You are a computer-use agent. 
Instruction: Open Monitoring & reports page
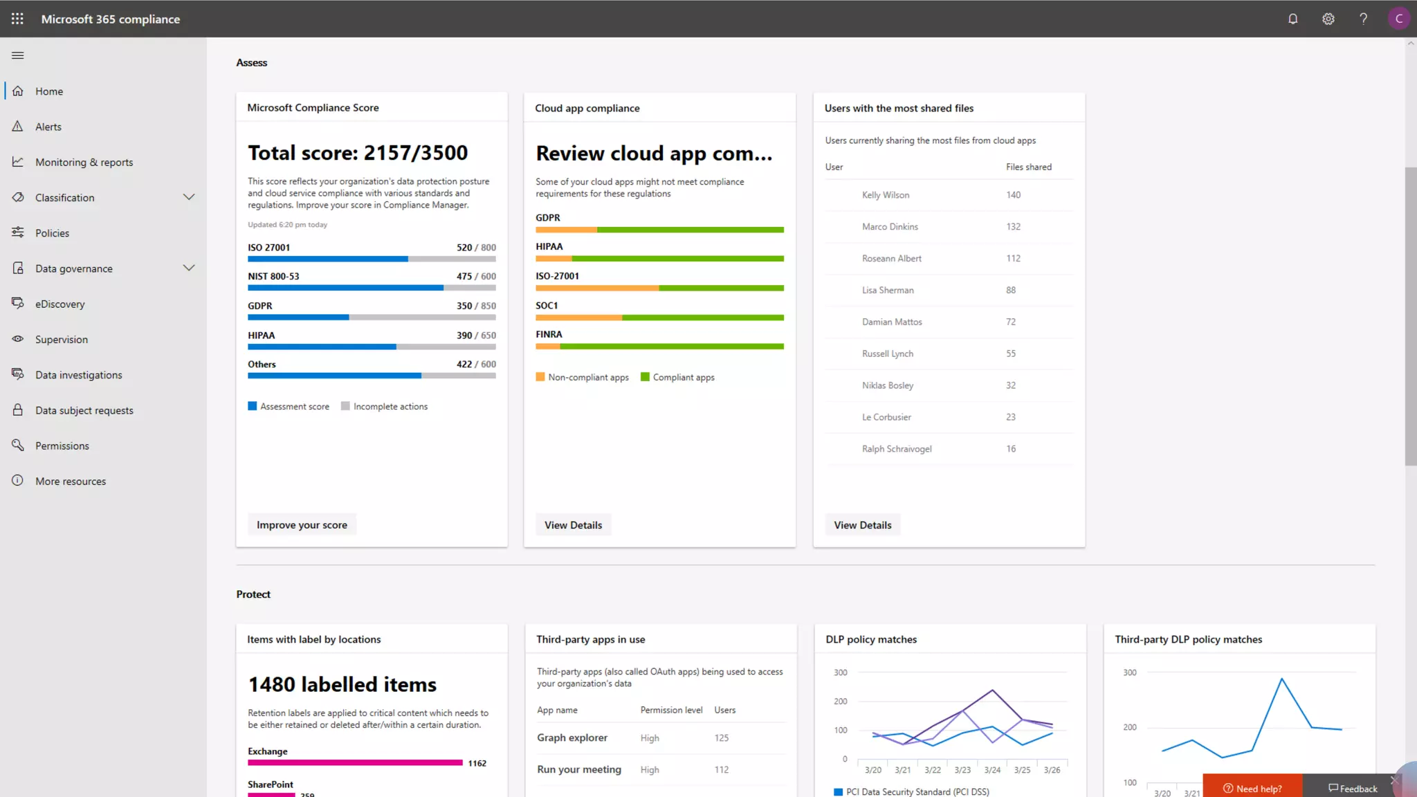tap(84, 162)
